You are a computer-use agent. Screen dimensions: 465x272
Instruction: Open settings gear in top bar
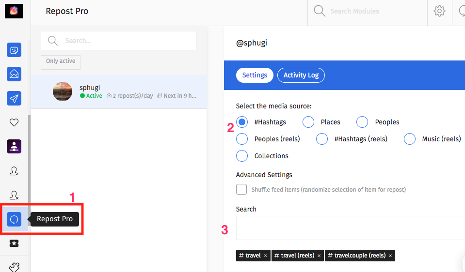[439, 11]
